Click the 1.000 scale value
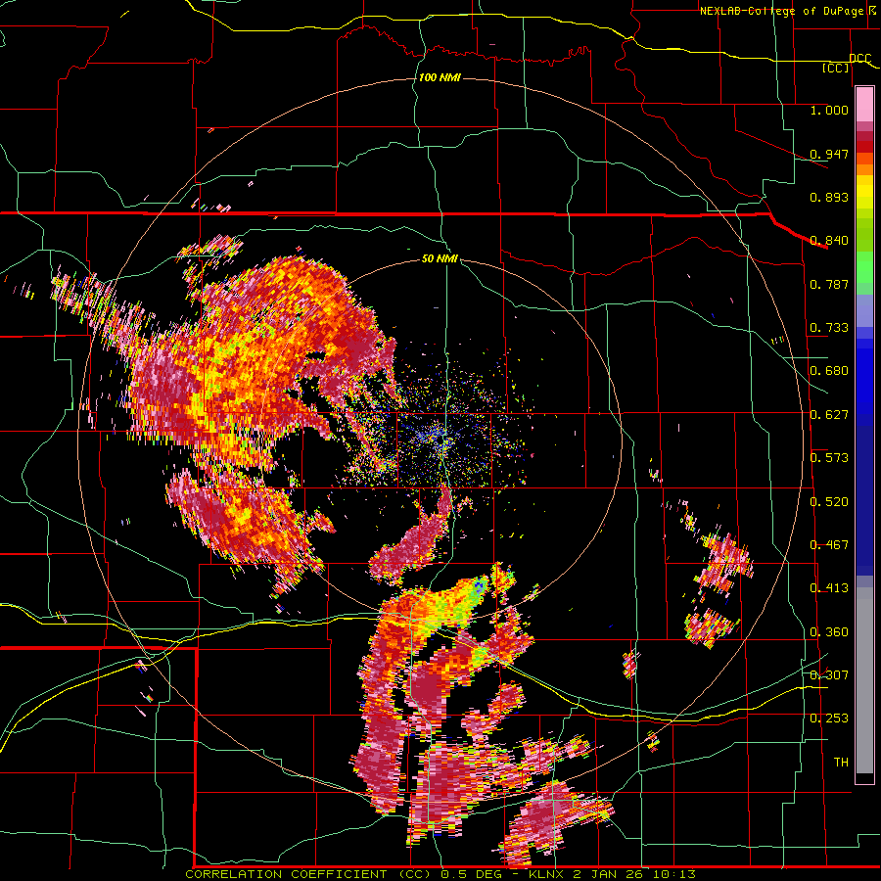The image size is (881, 881). click(x=829, y=110)
